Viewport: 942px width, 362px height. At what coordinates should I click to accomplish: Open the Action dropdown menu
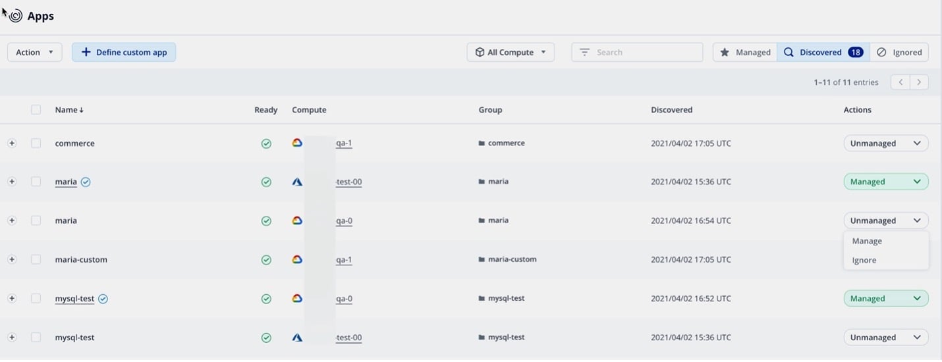click(34, 53)
